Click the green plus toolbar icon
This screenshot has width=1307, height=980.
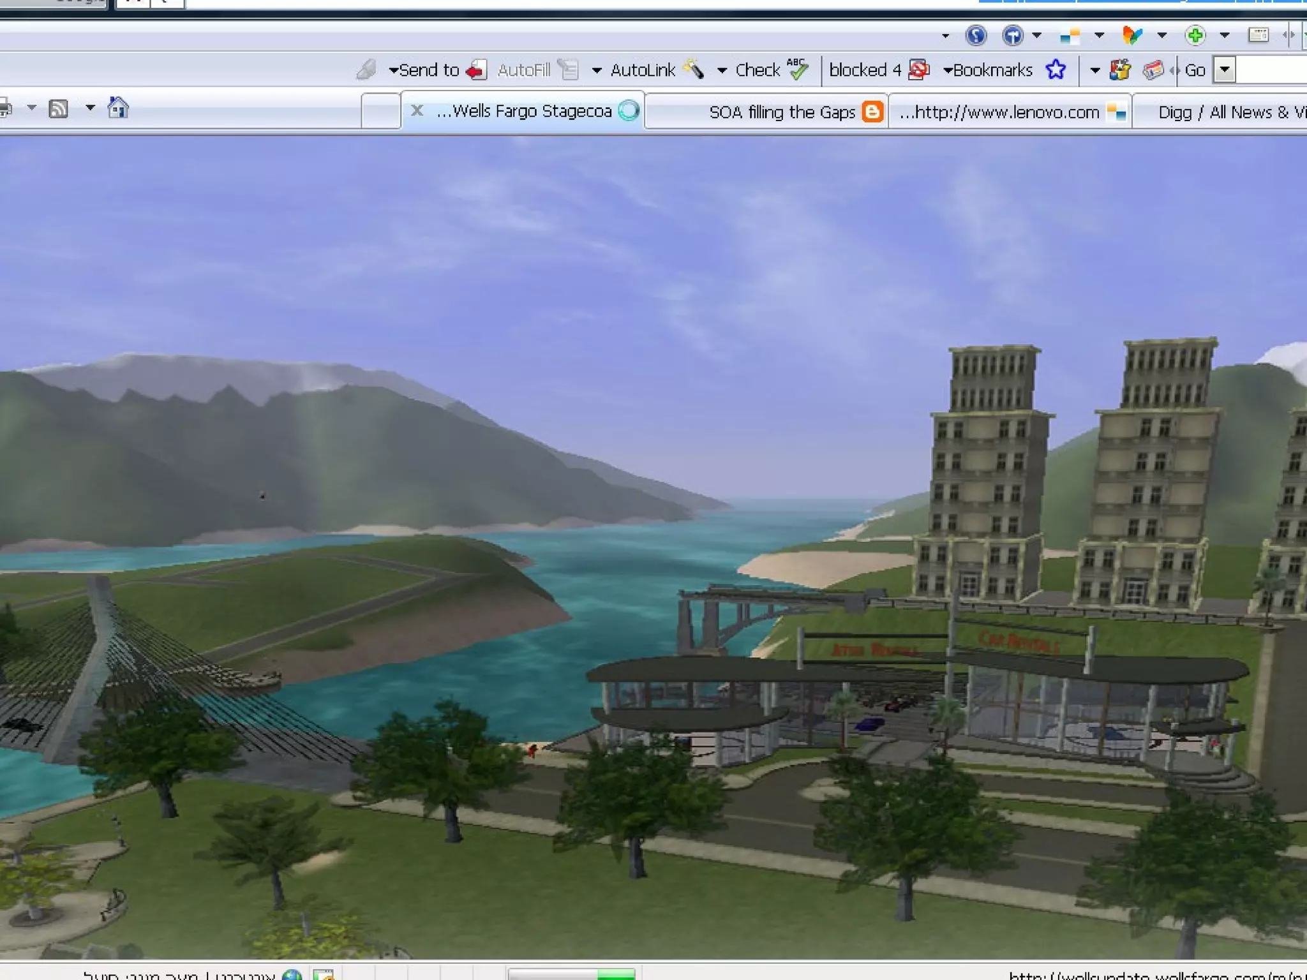[1195, 35]
